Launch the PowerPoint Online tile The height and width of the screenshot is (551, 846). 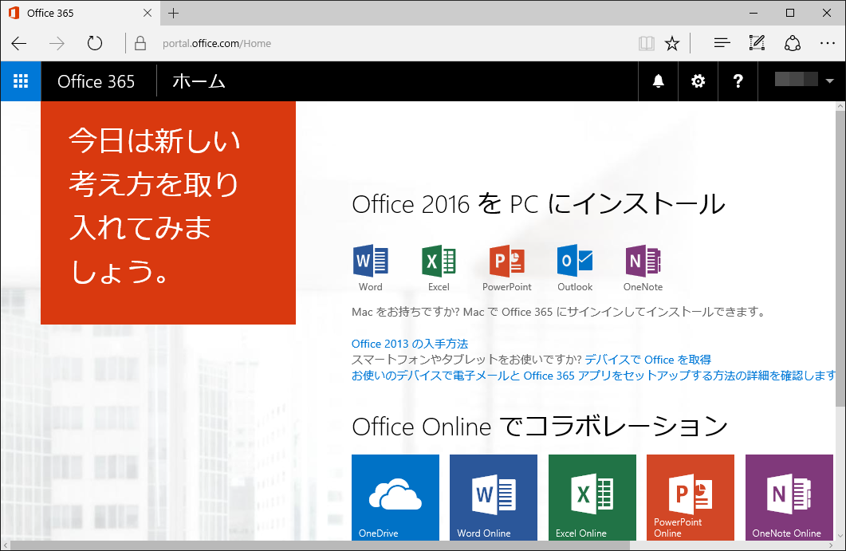pyautogui.click(x=691, y=497)
